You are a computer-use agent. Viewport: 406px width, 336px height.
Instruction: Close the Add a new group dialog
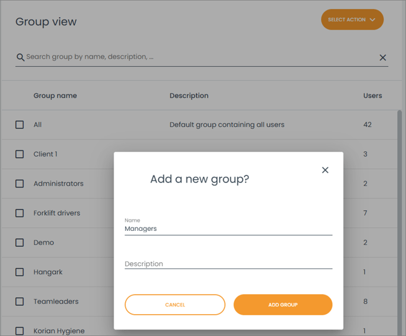[x=325, y=170]
